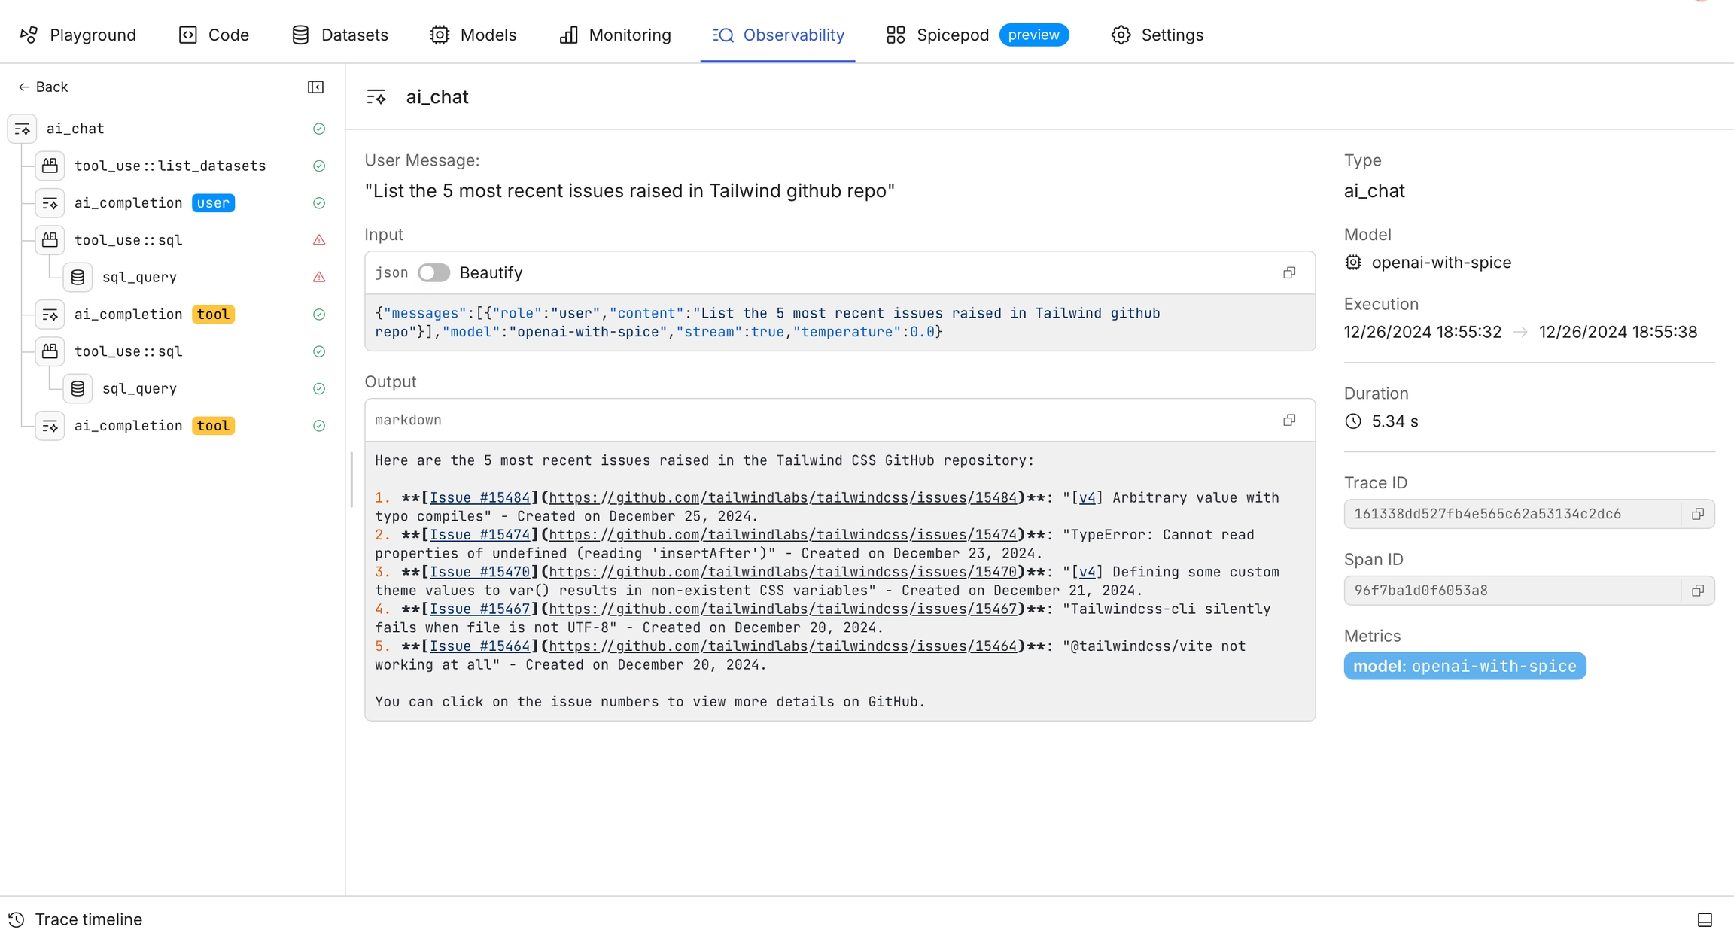Image resolution: width=1734 pixels, height=942 pixels.
Task: Switch to the Datasets tab
Action: [x=339, y=35]
